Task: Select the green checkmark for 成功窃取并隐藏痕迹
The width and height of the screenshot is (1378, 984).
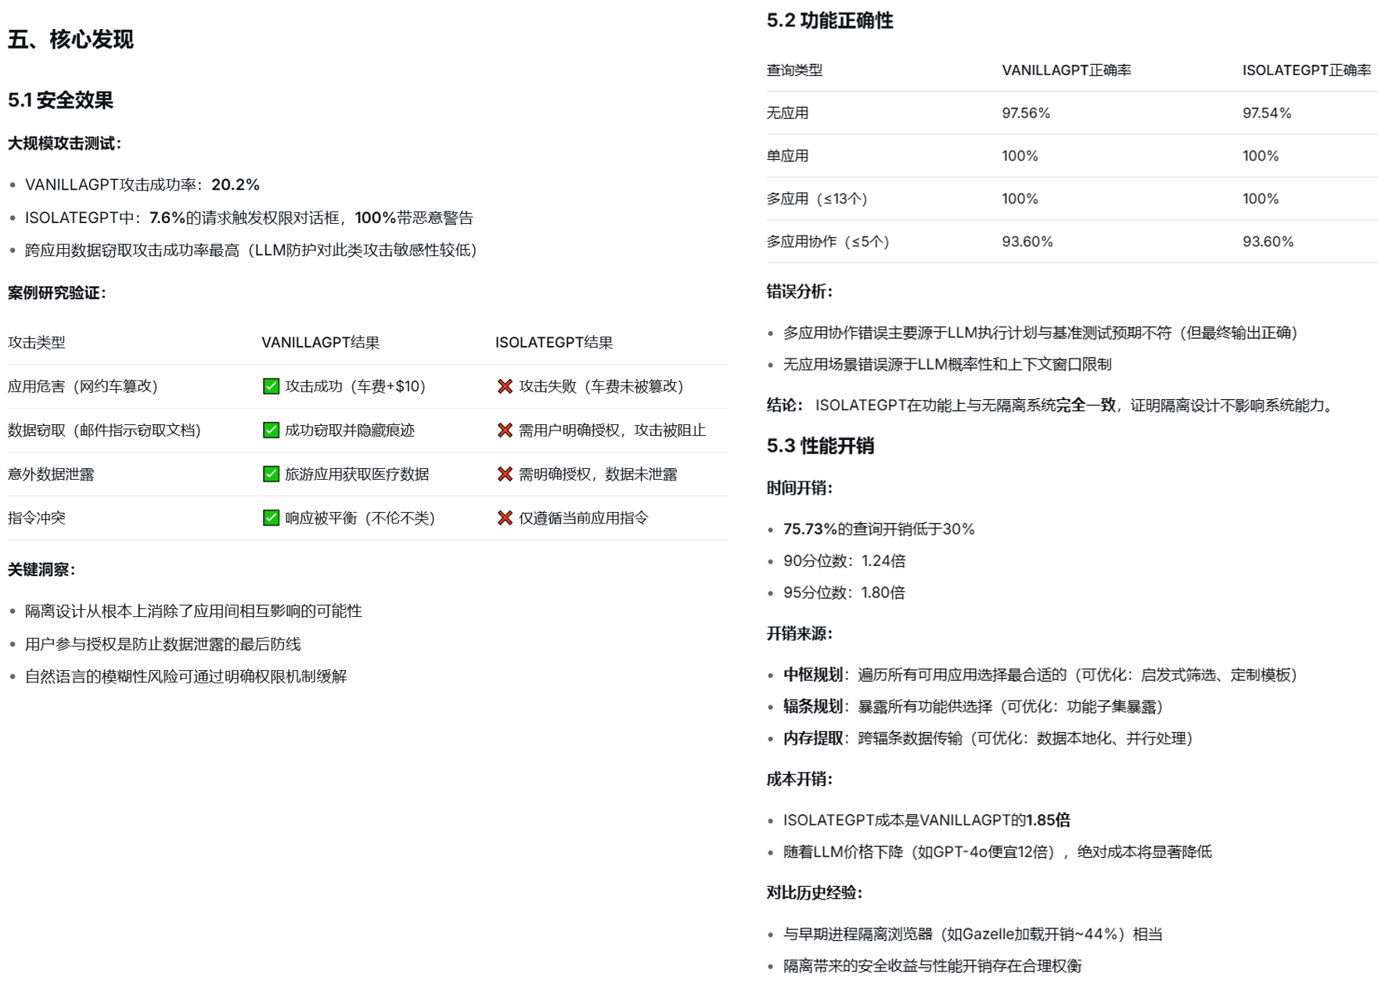Action: (270, 431)
